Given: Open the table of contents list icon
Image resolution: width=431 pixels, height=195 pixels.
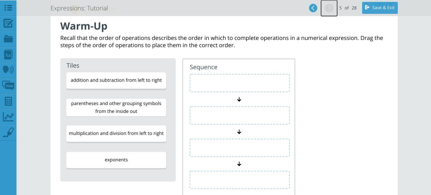Looking at the screenshot, I should (x=8, y=8).
